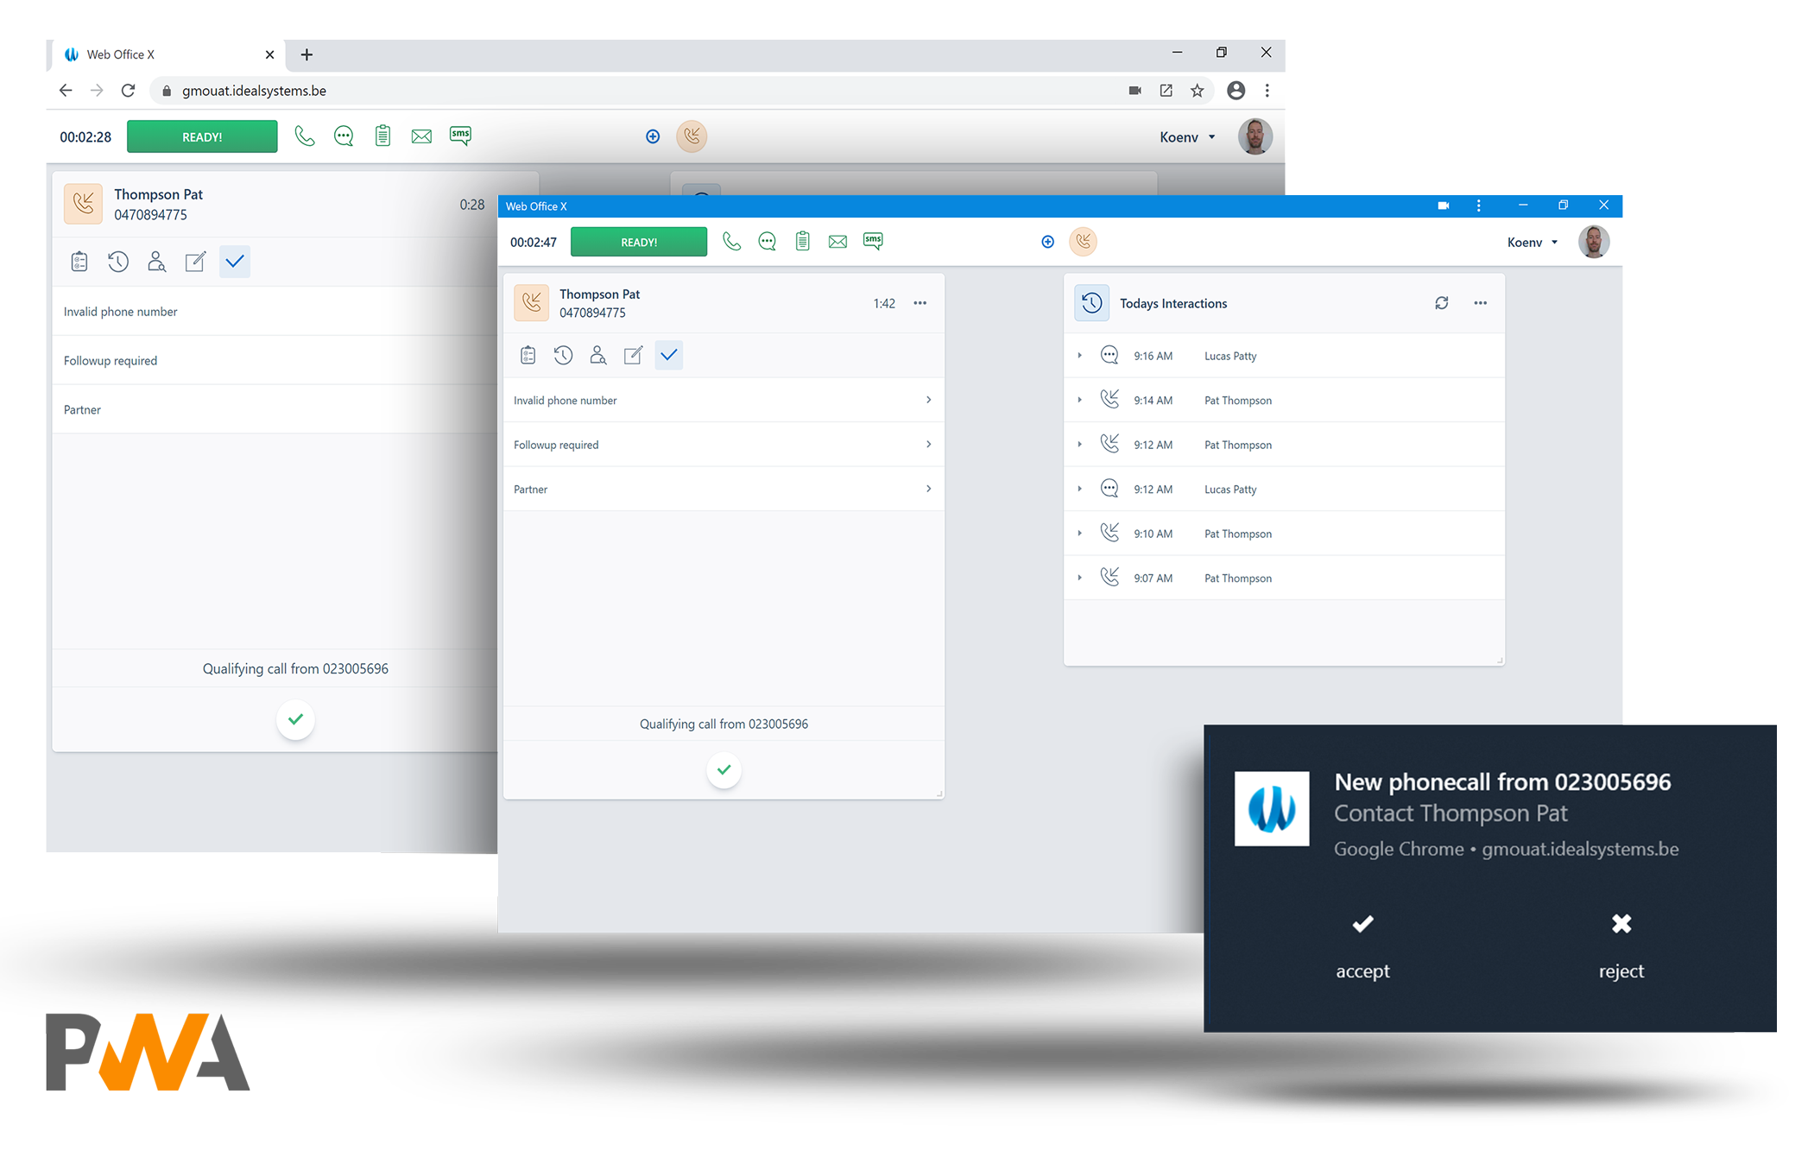
Task: Click the SMS icon in front window toolbar
Action: coord(873,242)
